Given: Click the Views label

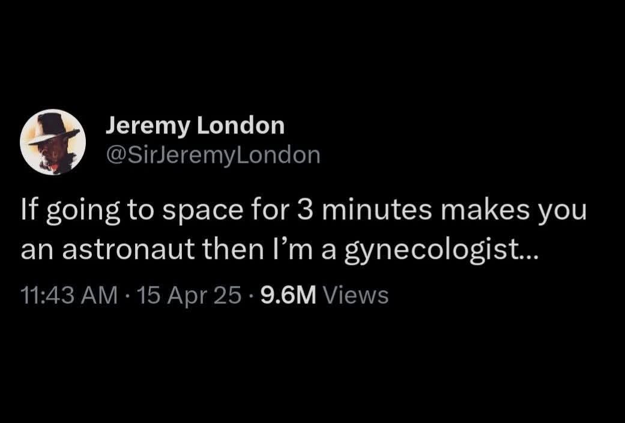Looking at the screenshot, I should click(355, 296).
